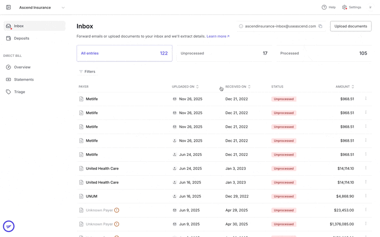The image size is (380, 237).
Task: Open document icon for first Metlife row
Action: 81,99
